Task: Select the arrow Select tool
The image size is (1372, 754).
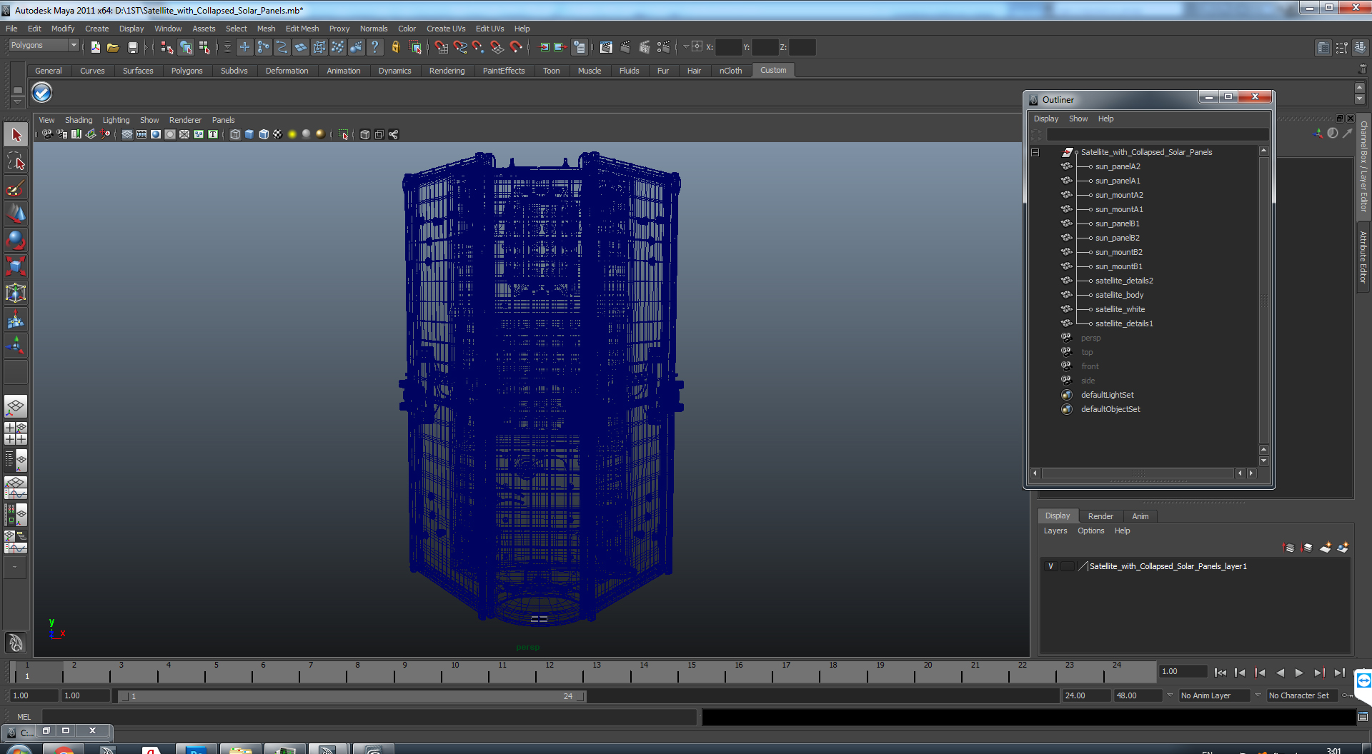Action: tap(16, 134)
